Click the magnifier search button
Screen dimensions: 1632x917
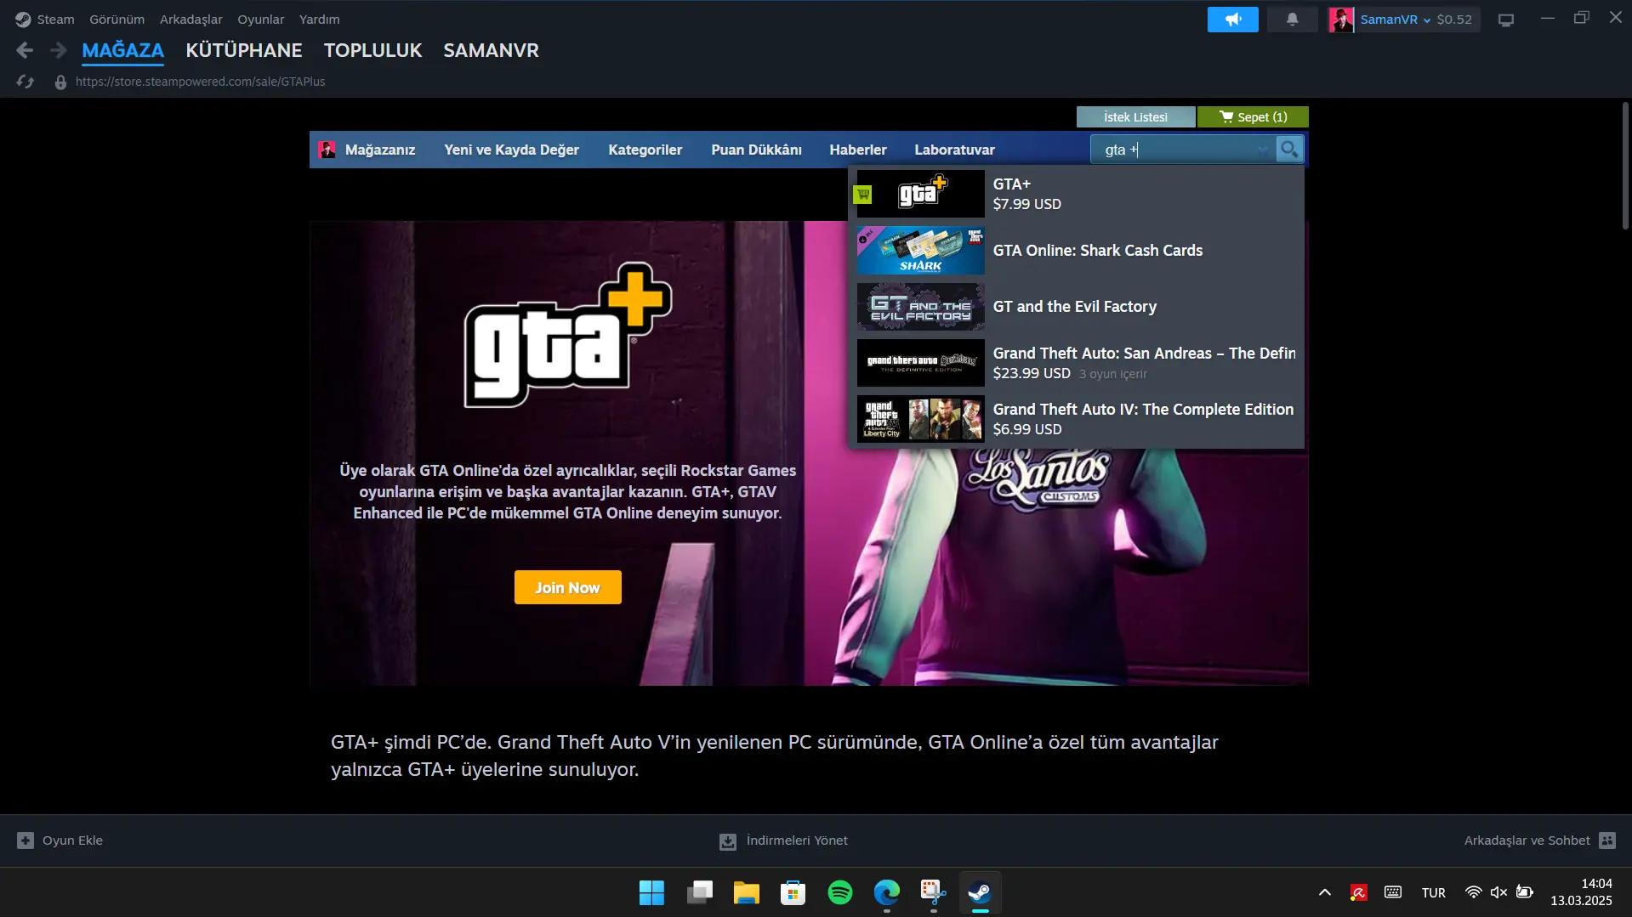coord(1289,150)
